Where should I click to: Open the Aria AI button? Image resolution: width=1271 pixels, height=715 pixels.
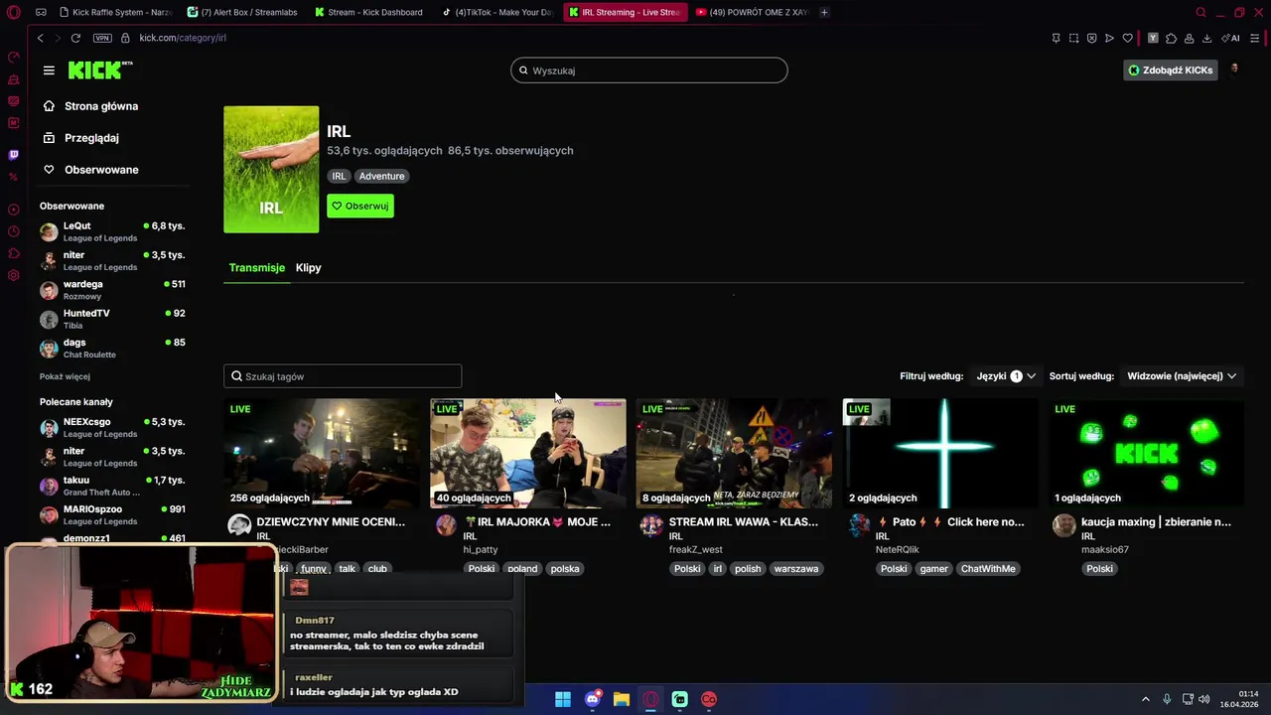1230,38
